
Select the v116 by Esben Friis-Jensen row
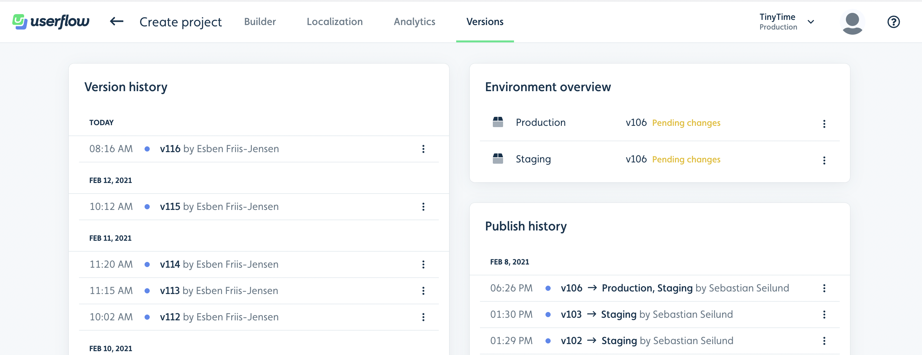pos(259,149)
